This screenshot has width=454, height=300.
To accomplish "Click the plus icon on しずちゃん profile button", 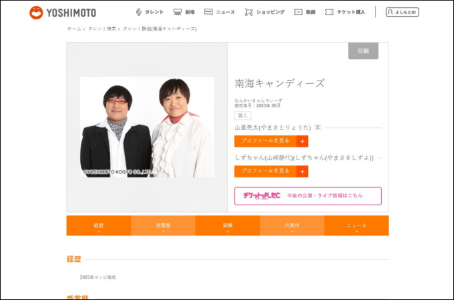I will point(302,171).
